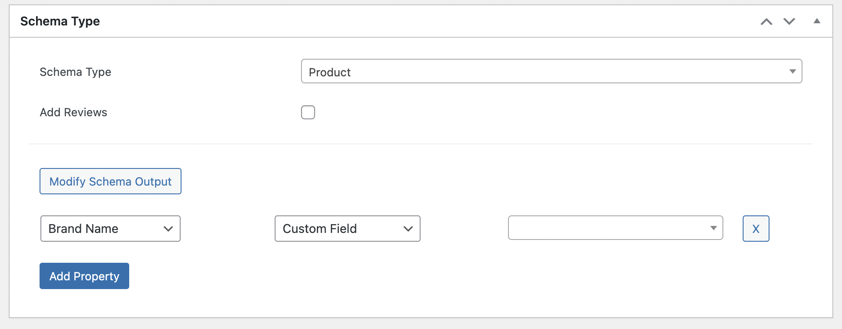
Task: Click the Schema Type field row label
Action: tap(75, 72)
